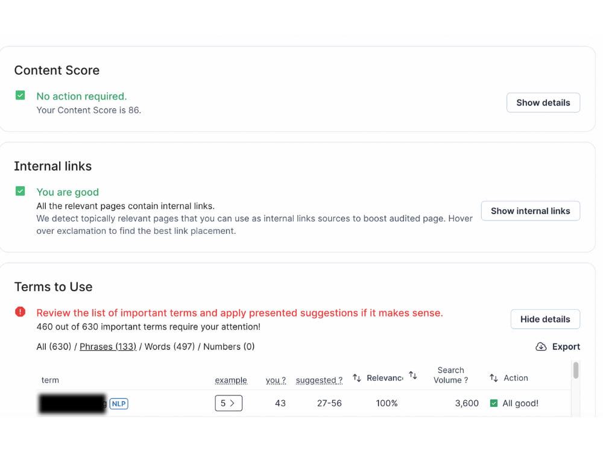The width and height of the screenshot is (603, 452).
Task: Click Show details in Content Score
Action: [543, 102]
